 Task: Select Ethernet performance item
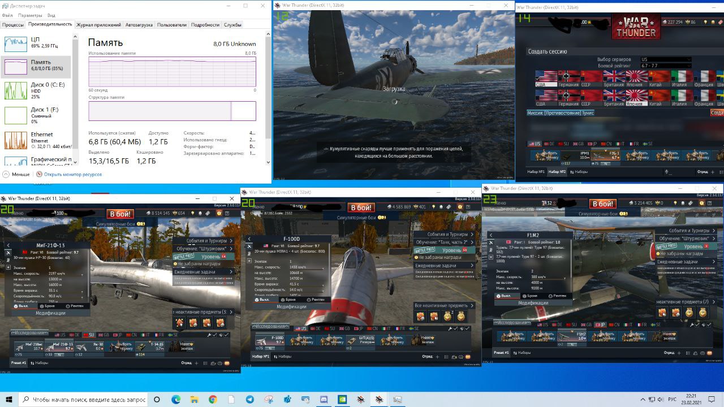[36, 140]
